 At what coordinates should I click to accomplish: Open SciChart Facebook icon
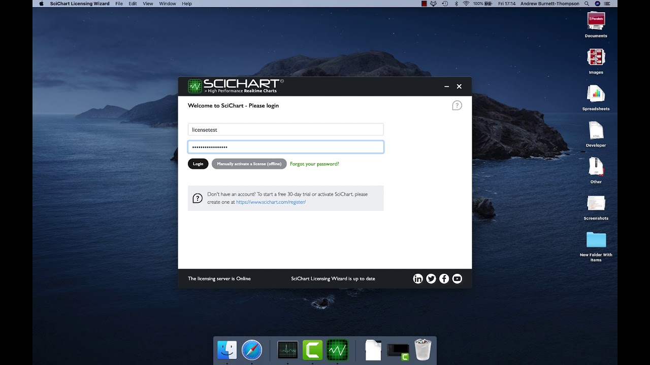click(x=444, y=279)
